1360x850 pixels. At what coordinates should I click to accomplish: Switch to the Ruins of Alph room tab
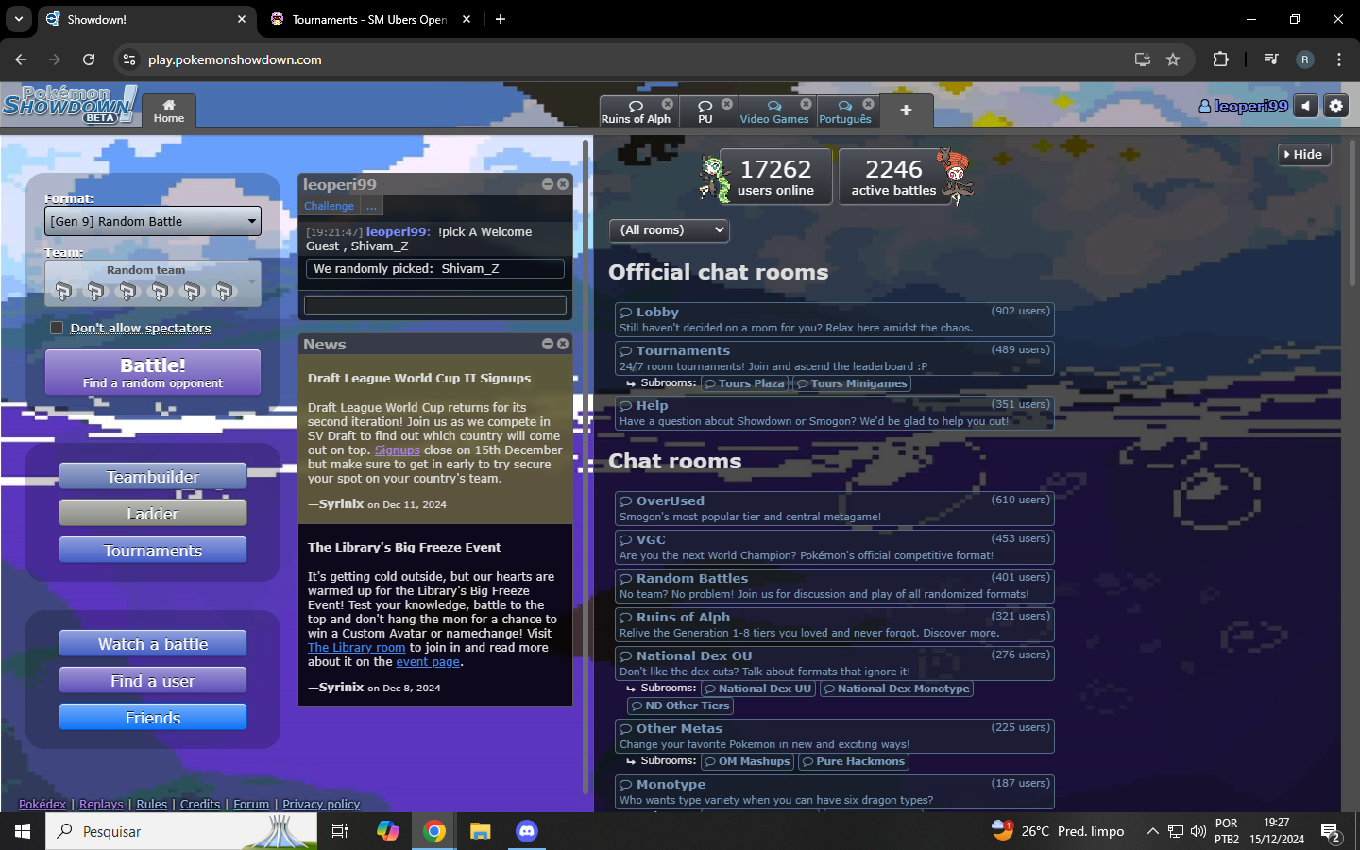[636, 111]
